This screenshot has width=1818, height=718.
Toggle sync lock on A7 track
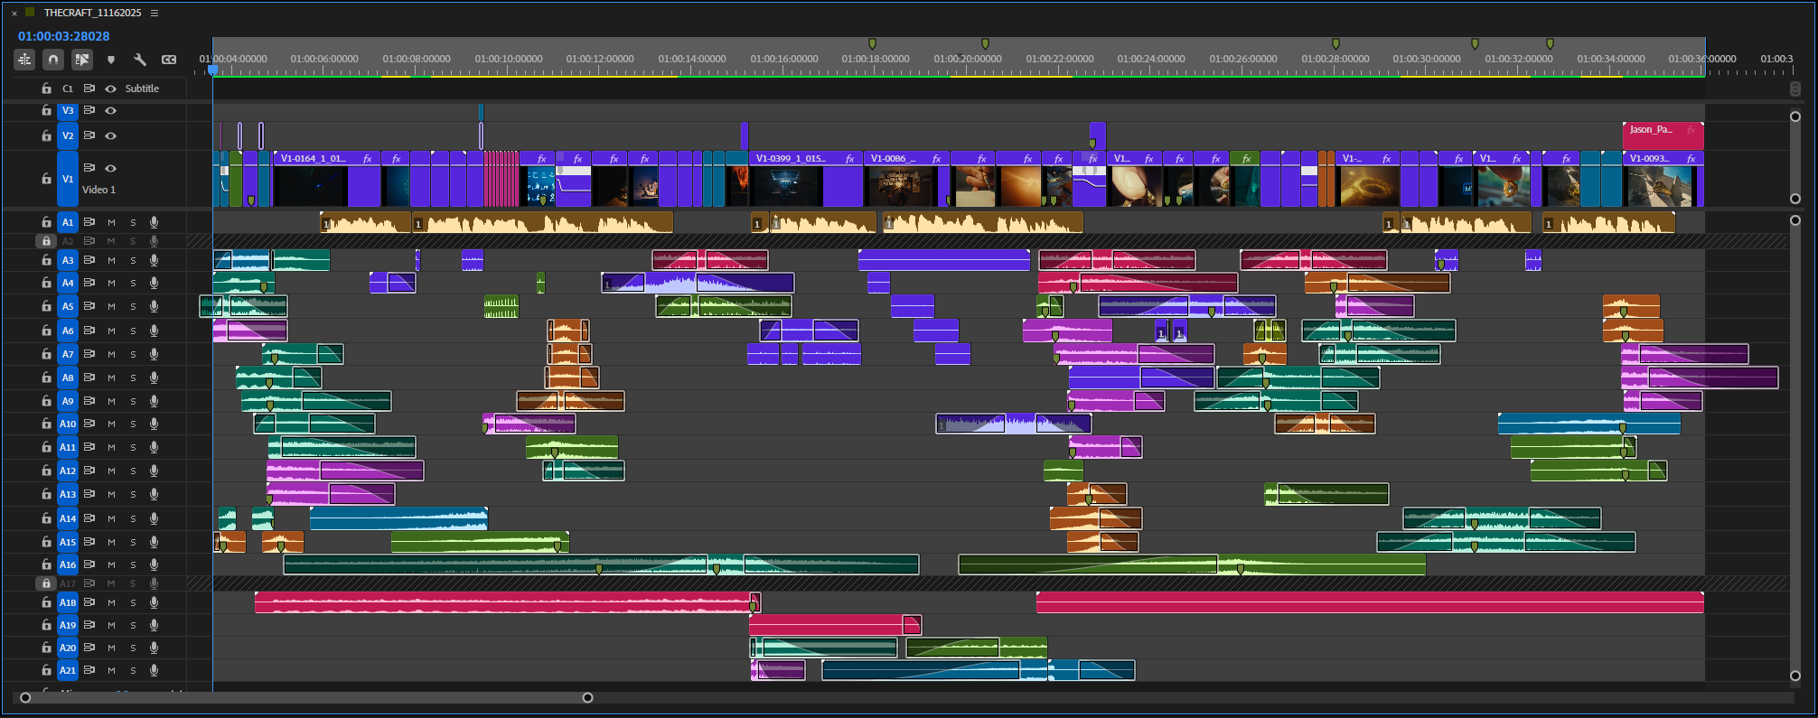coord(89,354)
